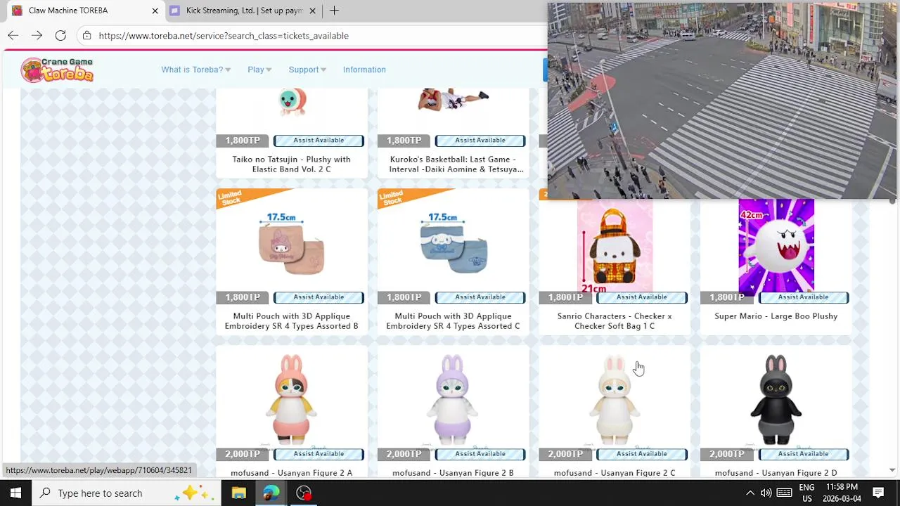Click the browser forward arrow
The width and height of the screenshot is (900, 506).
[37, 35]
